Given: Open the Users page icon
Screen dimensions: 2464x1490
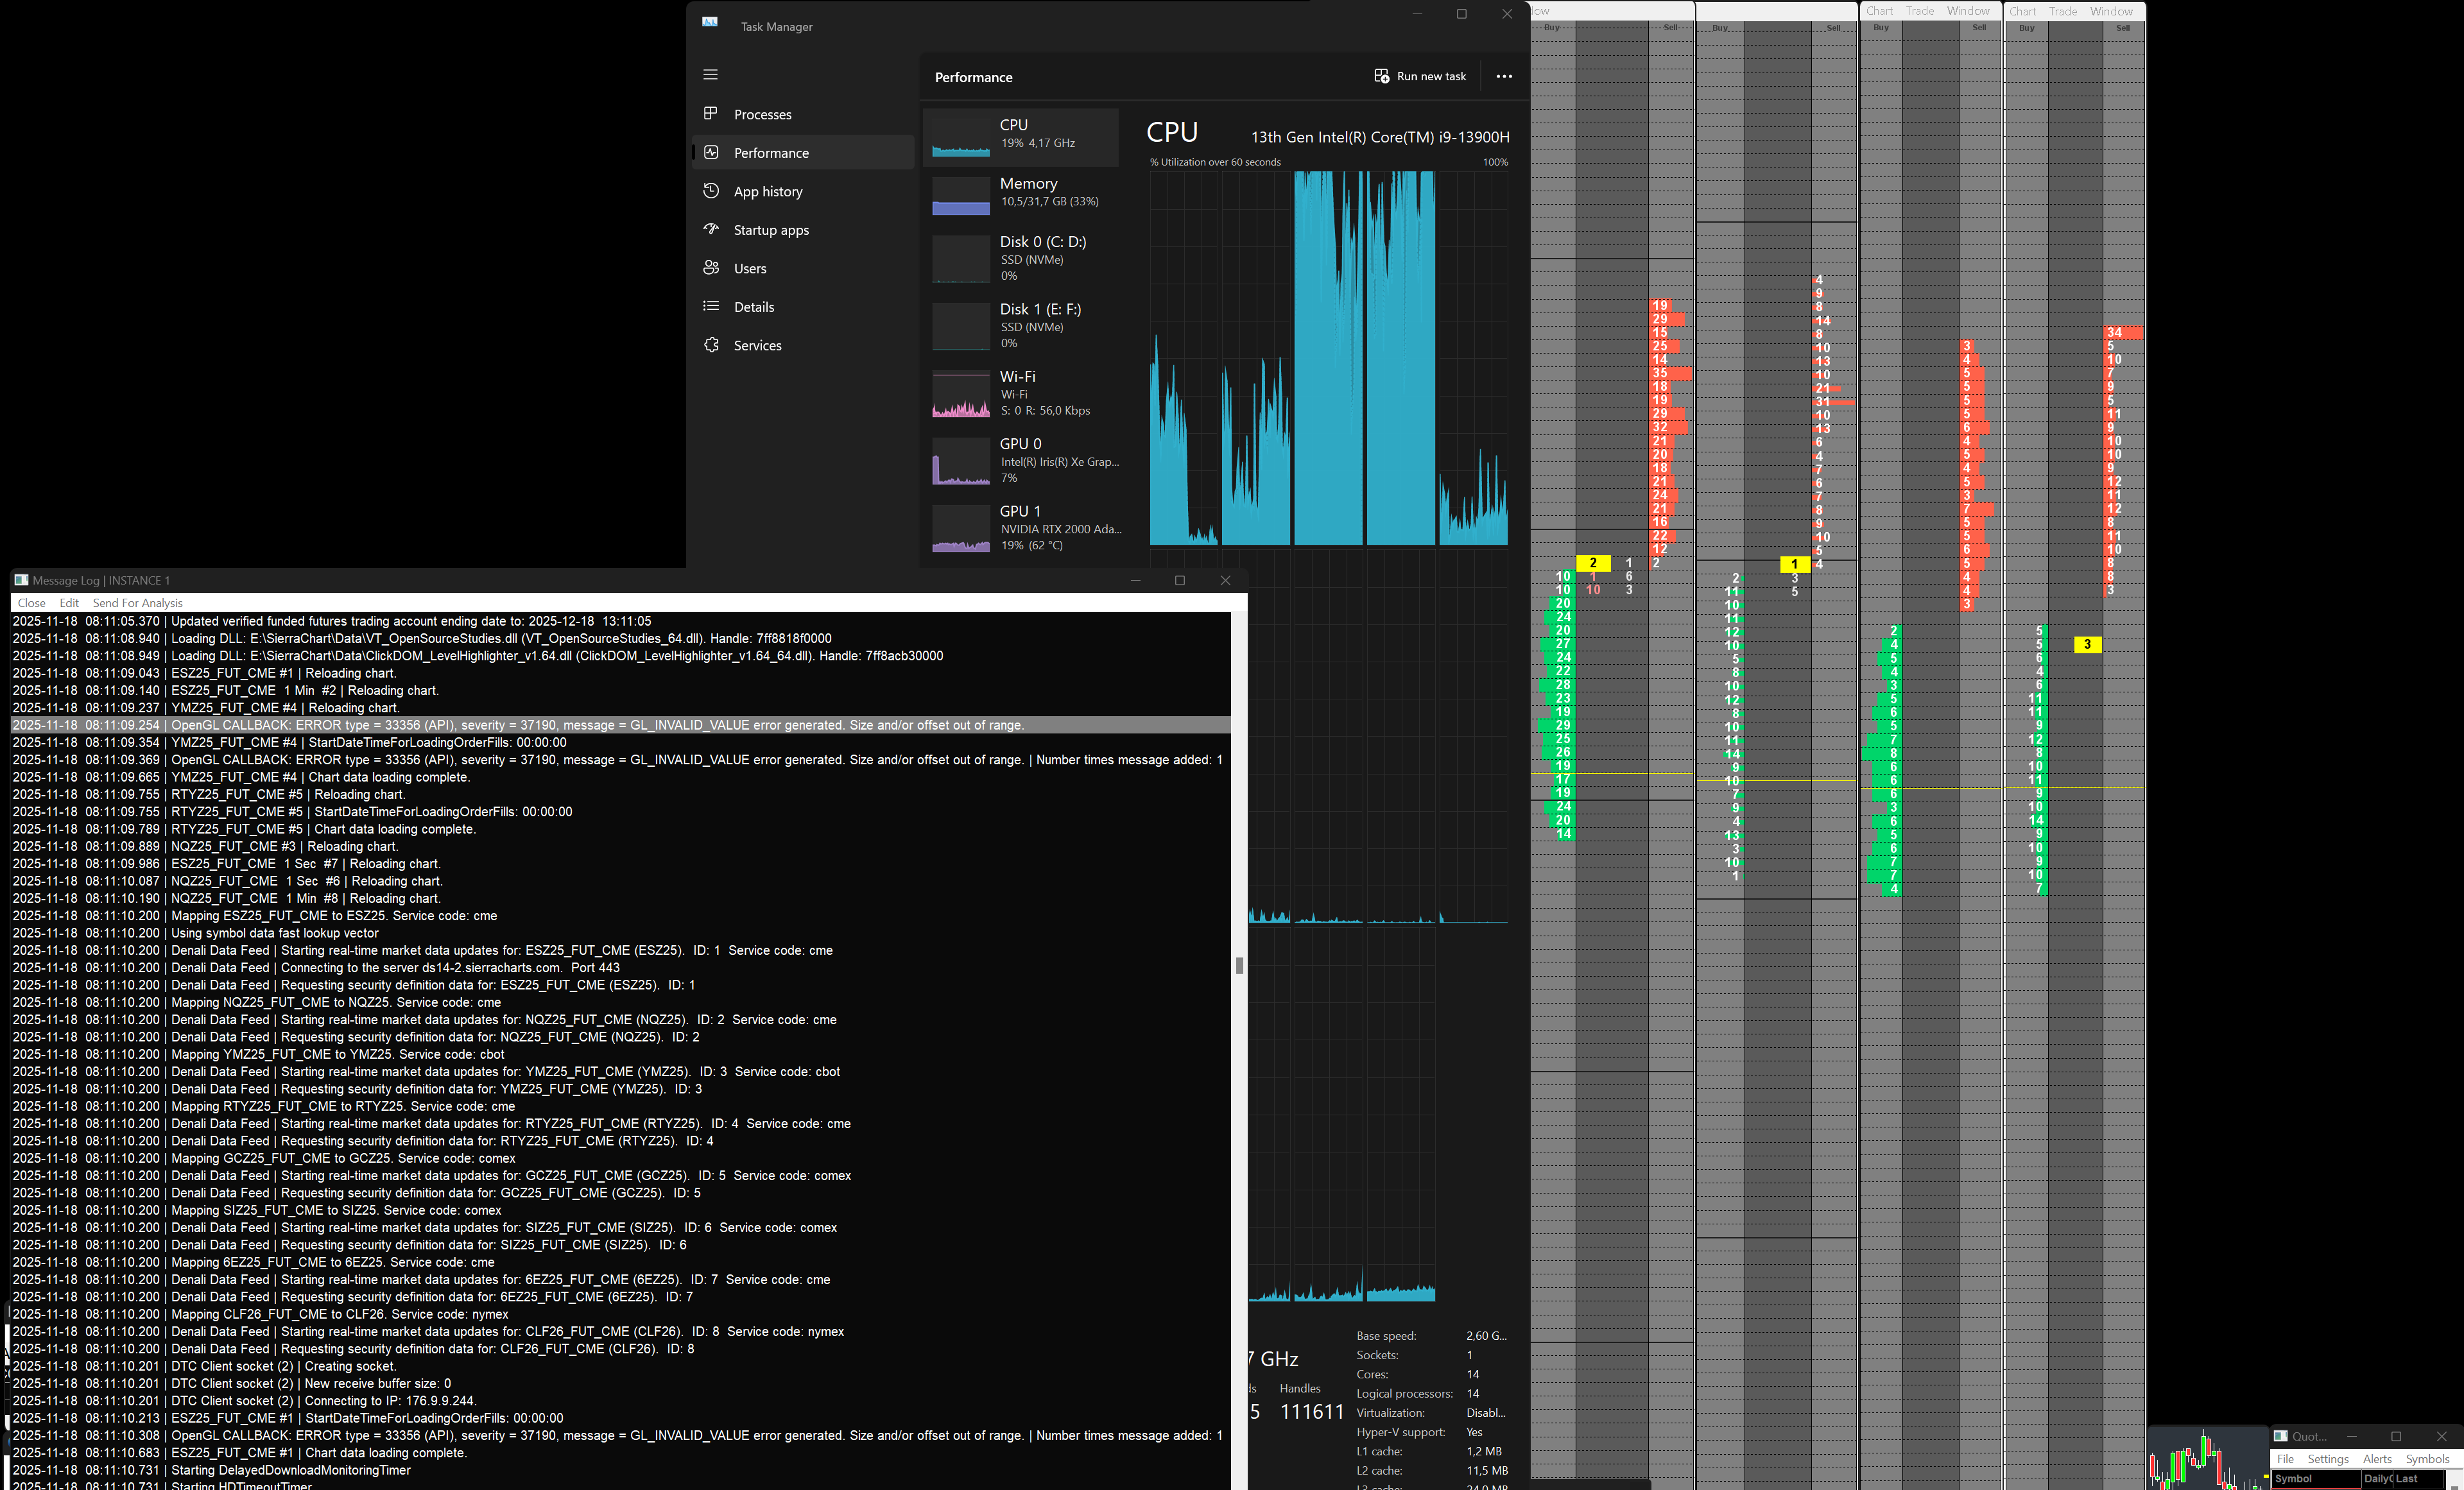Looking at the screenshot, I should (710, 268).
